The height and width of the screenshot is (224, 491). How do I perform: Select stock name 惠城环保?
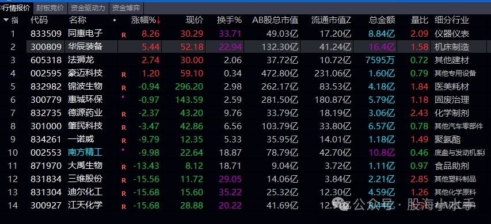pyautogui.click(x=85, y=100)
